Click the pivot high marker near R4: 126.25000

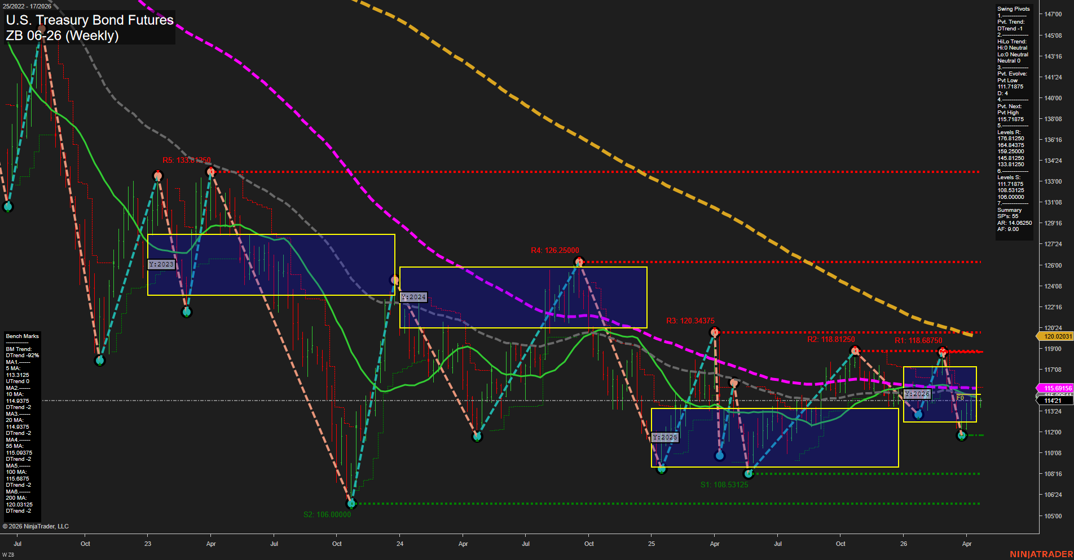[x=579, y=260]
